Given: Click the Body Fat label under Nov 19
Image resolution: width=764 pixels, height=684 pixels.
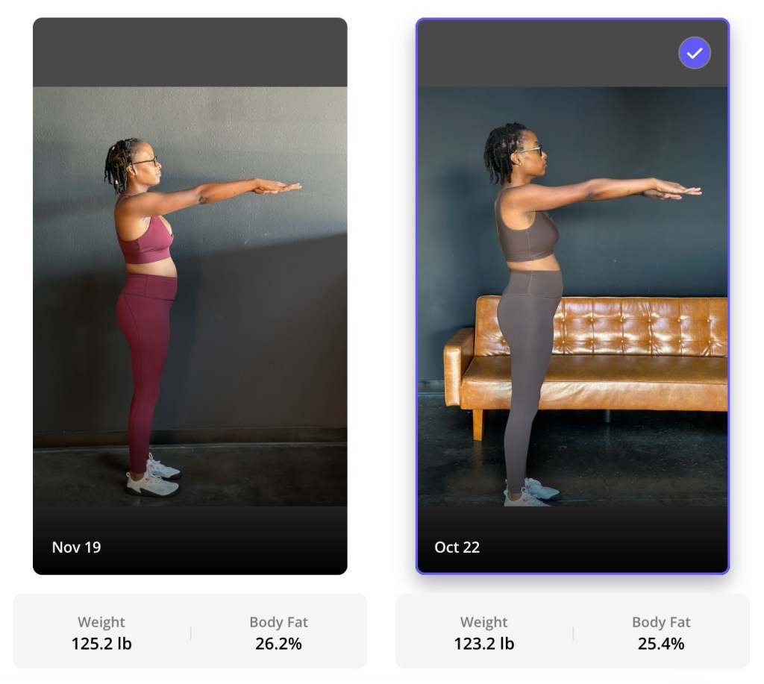Looking at the screenshot, I should [x=279, y=622].
